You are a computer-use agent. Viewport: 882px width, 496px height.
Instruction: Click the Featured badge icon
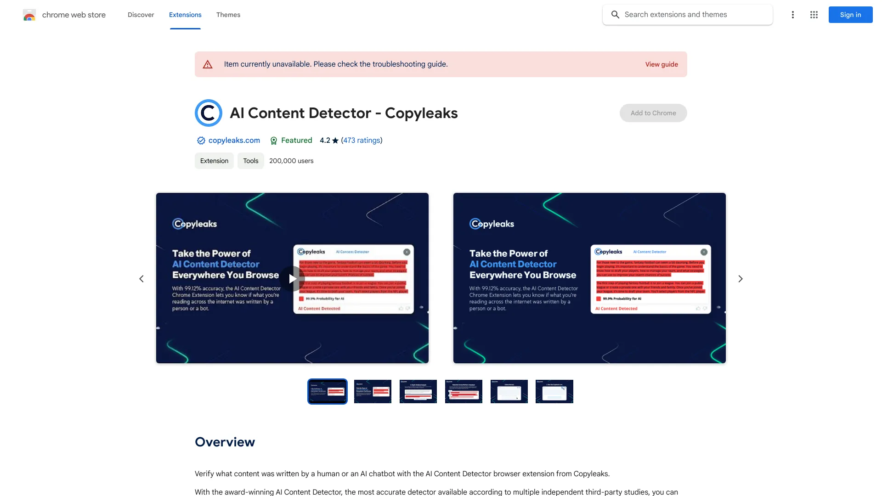click(x=273, y=141)
